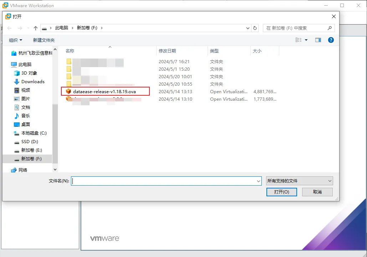Click the view layout icon
Viewport: 367px width, 257px height.
point(299,40)
